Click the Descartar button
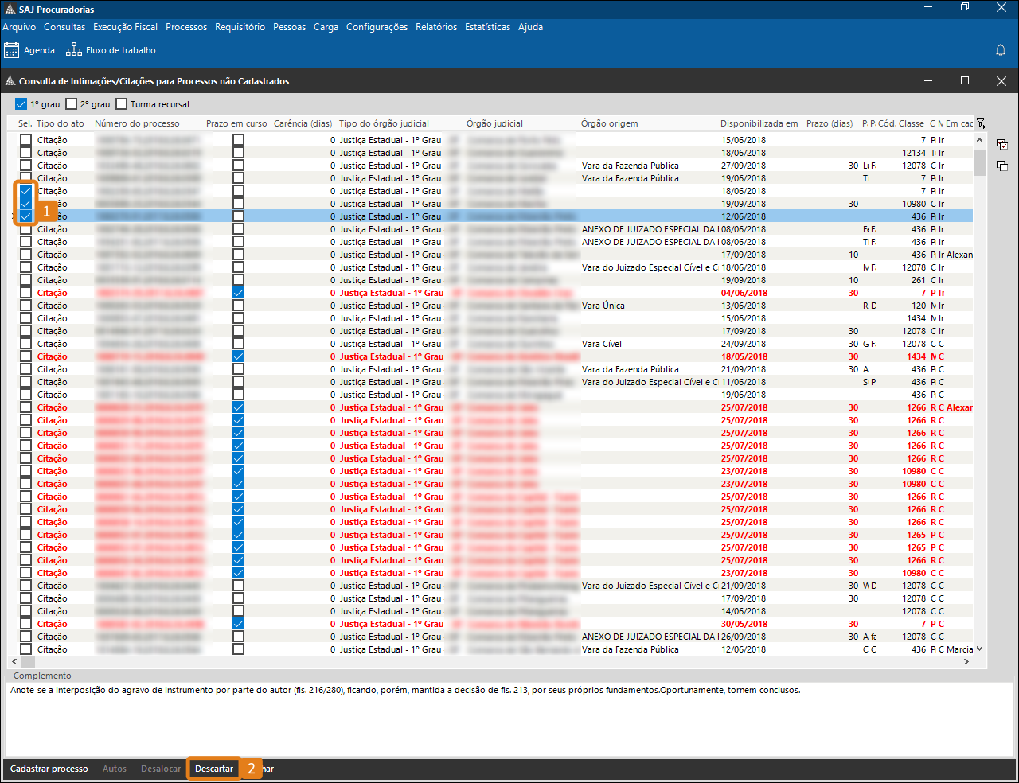The height and width of the screenshot is (783, 1019). pos(214,769)
